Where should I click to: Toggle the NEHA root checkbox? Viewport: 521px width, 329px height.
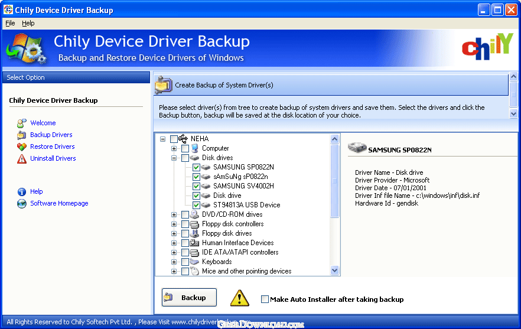pos(174,139)
